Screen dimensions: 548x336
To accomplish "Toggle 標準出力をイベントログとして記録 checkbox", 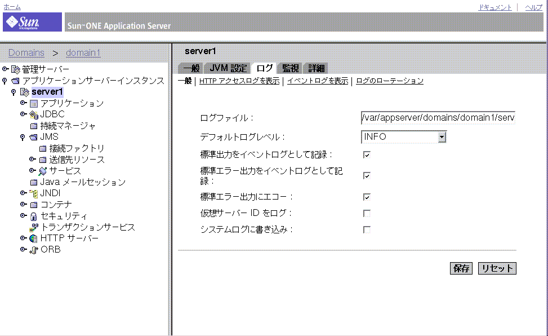I will (367, 154).
